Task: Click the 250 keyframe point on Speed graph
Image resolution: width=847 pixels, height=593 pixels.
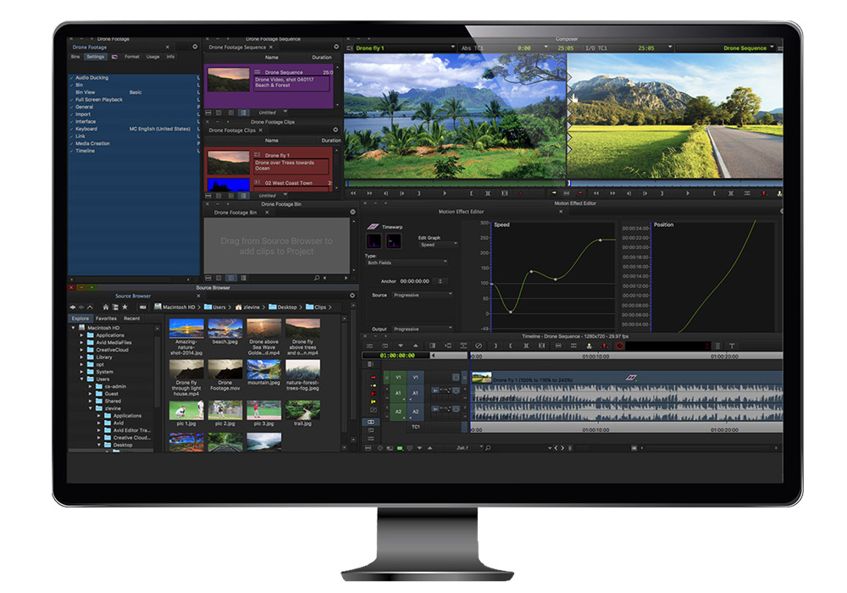Action: 601,241
